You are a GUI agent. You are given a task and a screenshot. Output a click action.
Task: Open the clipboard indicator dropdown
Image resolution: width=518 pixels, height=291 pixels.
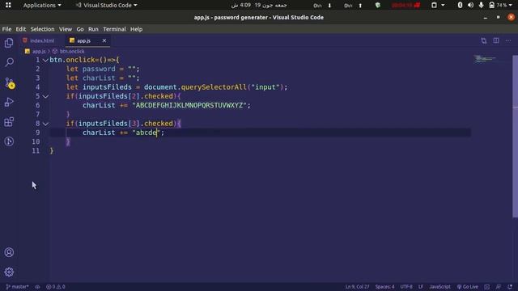point(438,6)
